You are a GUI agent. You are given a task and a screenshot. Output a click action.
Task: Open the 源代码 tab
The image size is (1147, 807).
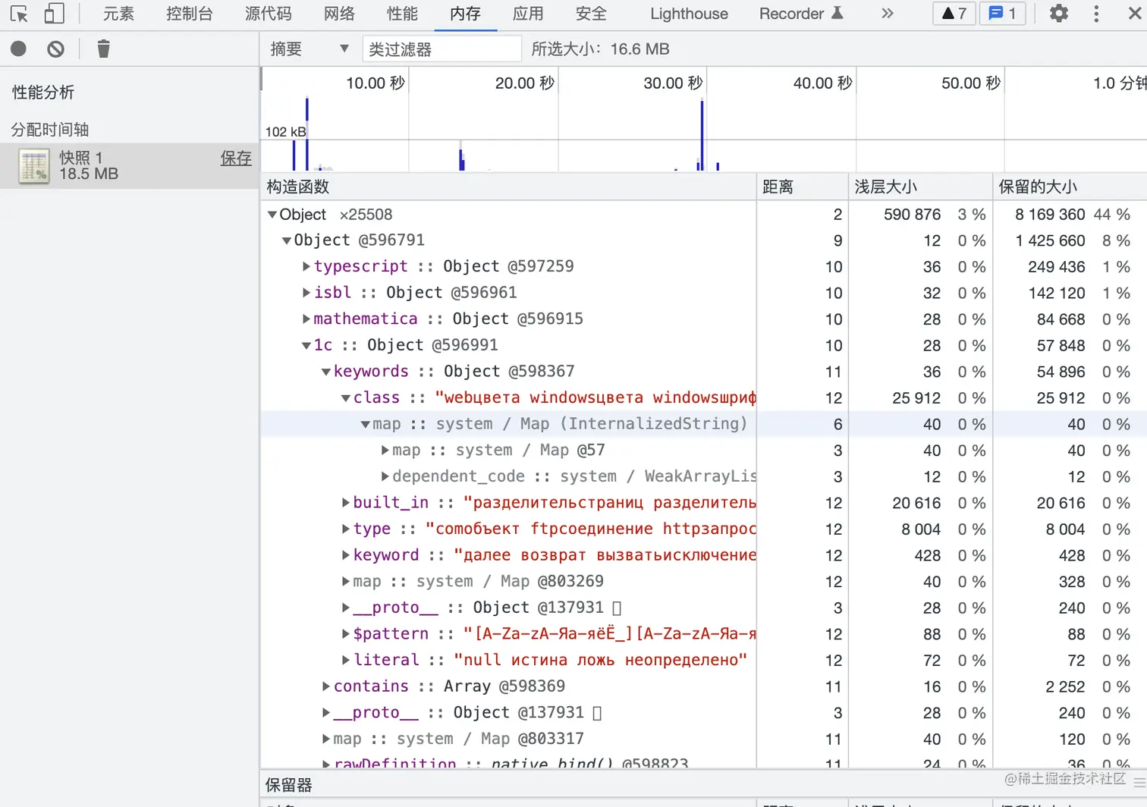(x=269, y=14)
